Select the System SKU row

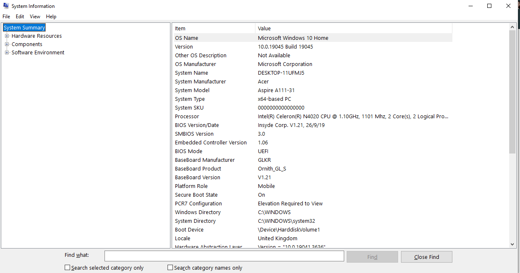[312, 107]
